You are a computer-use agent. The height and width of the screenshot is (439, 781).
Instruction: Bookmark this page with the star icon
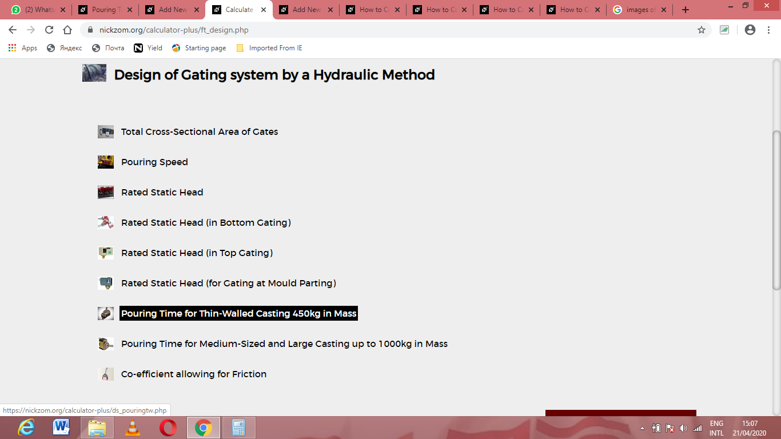click(702, 30)
